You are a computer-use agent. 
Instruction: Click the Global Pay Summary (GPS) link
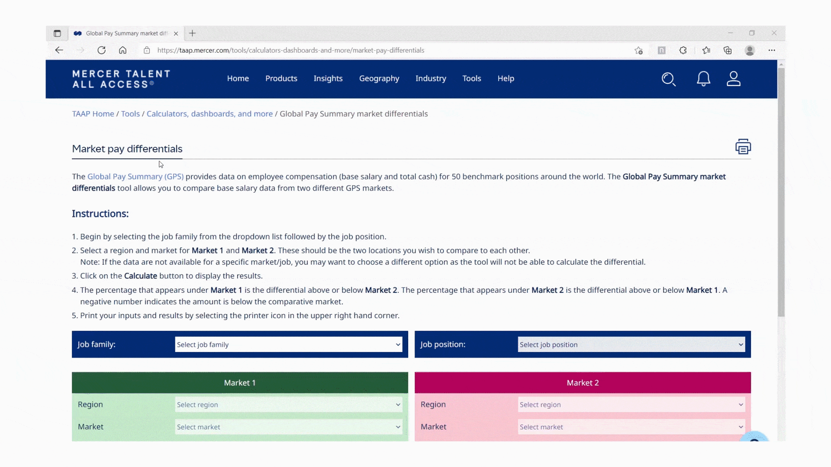point(135,176)
